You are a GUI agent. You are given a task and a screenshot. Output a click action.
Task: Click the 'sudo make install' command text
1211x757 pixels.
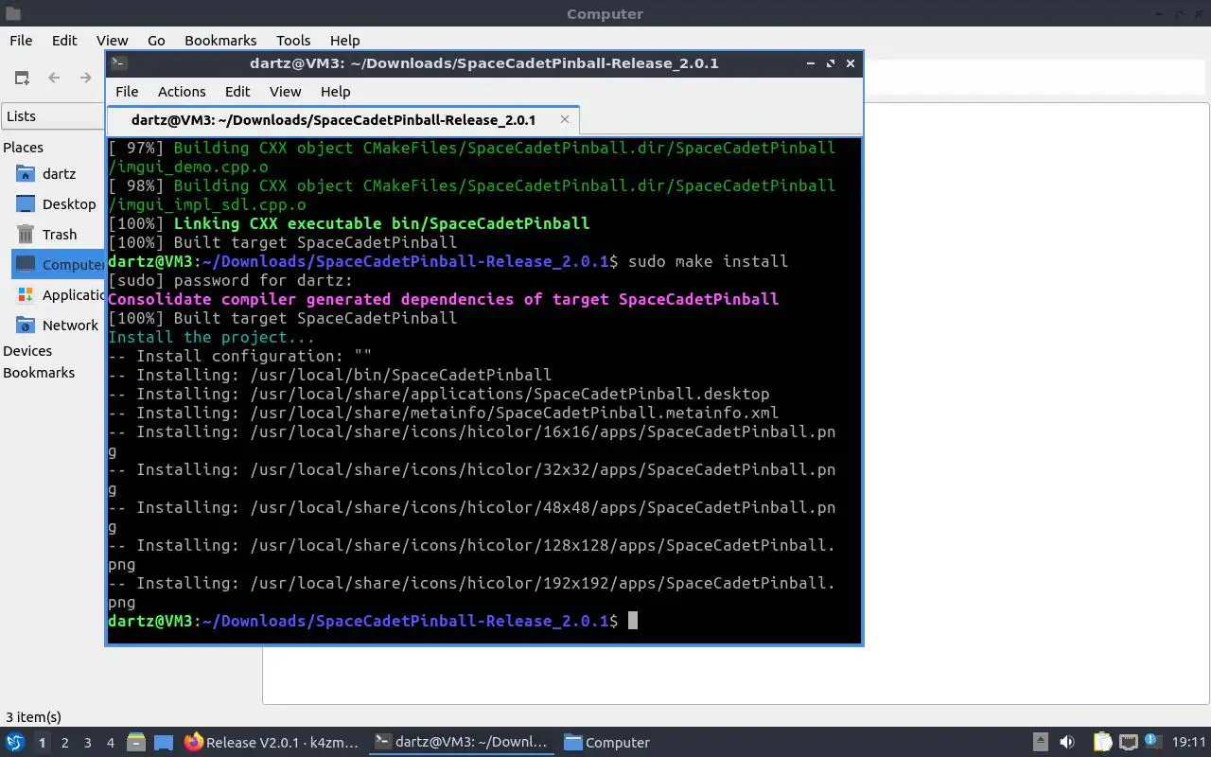click(708, 261)
